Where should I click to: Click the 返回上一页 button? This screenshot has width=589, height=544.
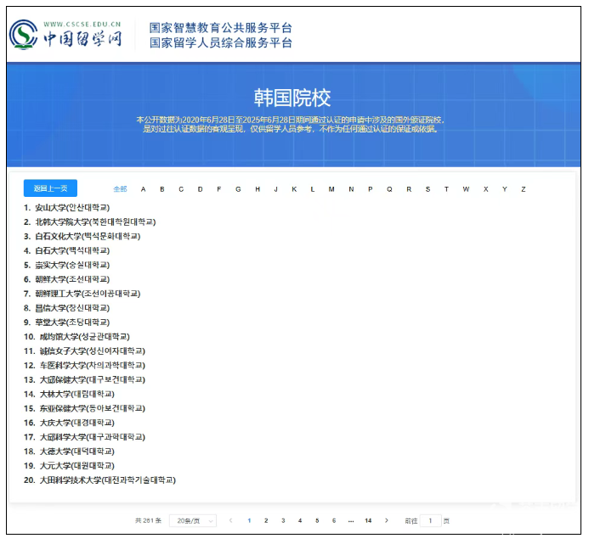(50, 188)
